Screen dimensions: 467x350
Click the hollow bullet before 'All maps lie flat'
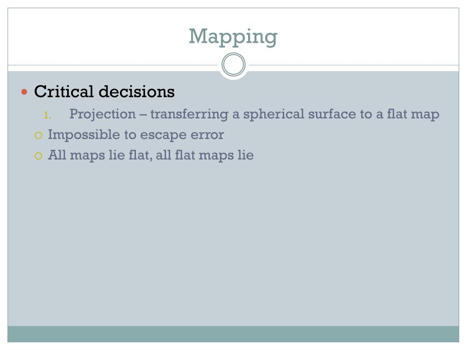tap(38, 156)
